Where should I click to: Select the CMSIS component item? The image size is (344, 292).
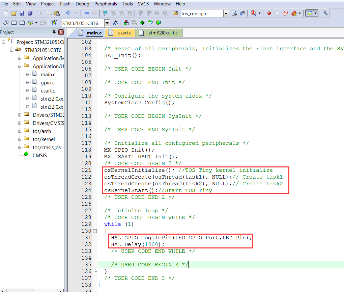40,155
